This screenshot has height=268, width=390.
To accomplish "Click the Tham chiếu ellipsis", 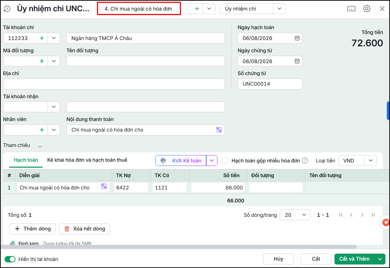I will click(40, 146).
